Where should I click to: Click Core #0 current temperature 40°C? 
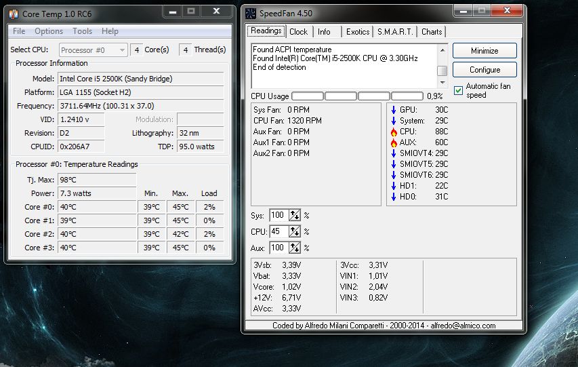tap(97, 207)
